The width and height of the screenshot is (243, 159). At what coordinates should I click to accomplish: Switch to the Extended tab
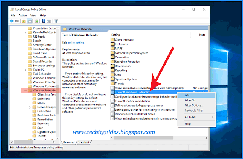tap(69, 142)
